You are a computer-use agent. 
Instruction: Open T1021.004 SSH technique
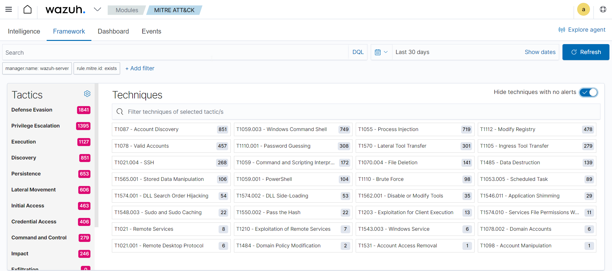pos(171,163)
